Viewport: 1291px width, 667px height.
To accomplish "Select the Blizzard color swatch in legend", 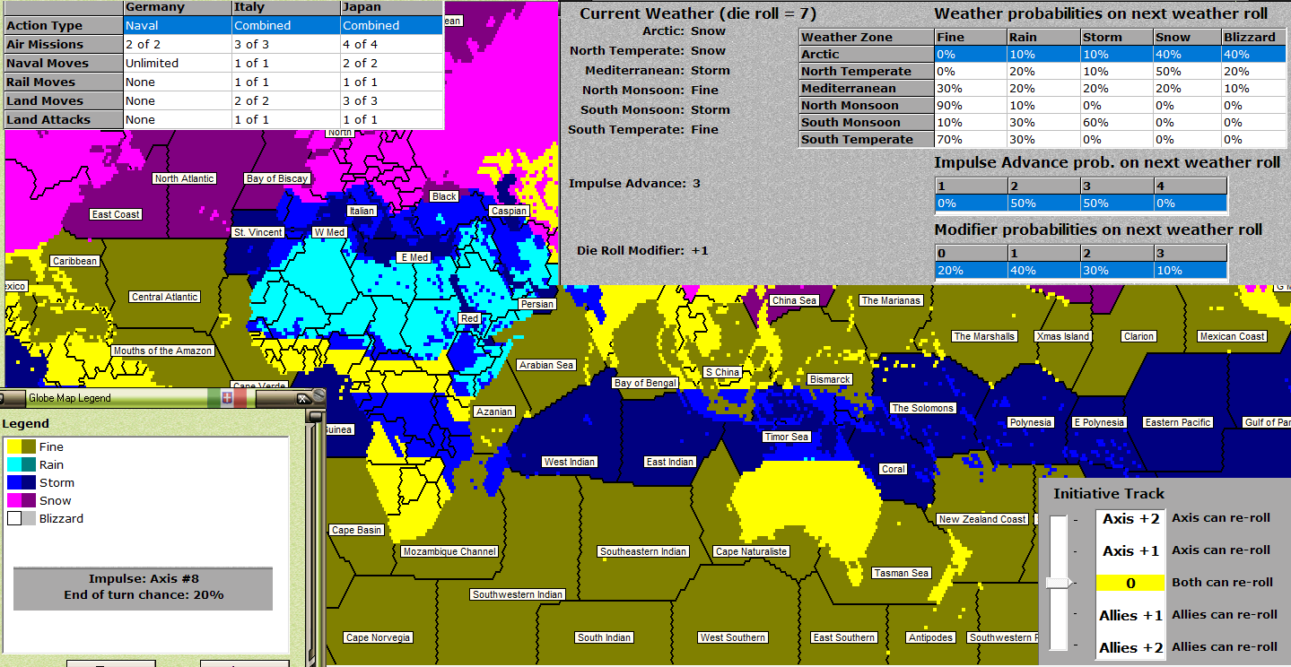I will pyautogui.click(x=22, y=518).
